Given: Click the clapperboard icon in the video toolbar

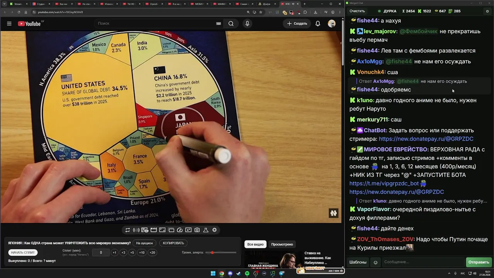Looking at the screenshot, I should (x=154, y=230).
